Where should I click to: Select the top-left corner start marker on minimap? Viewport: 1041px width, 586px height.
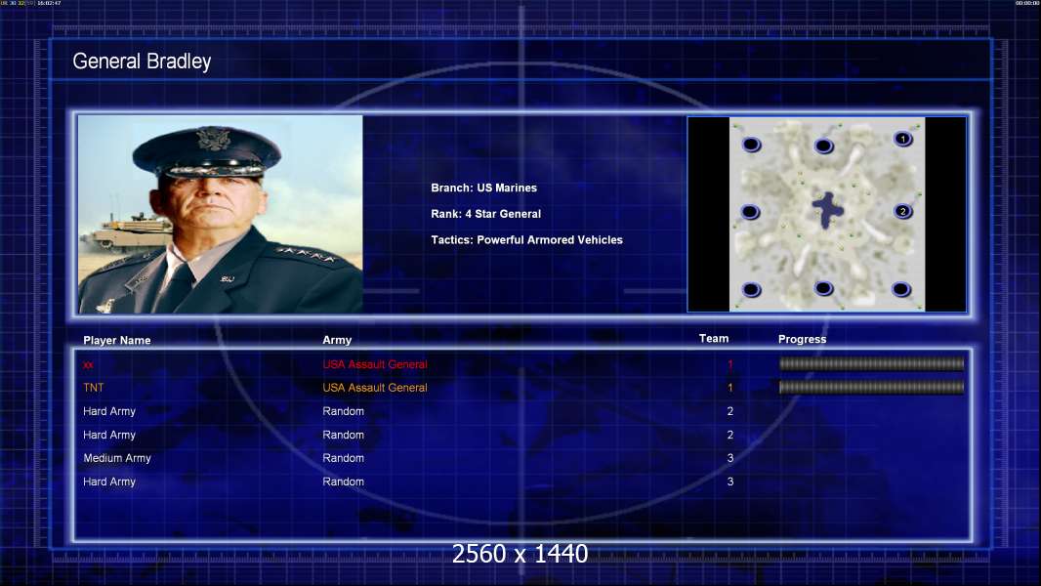tap(751, 145)
